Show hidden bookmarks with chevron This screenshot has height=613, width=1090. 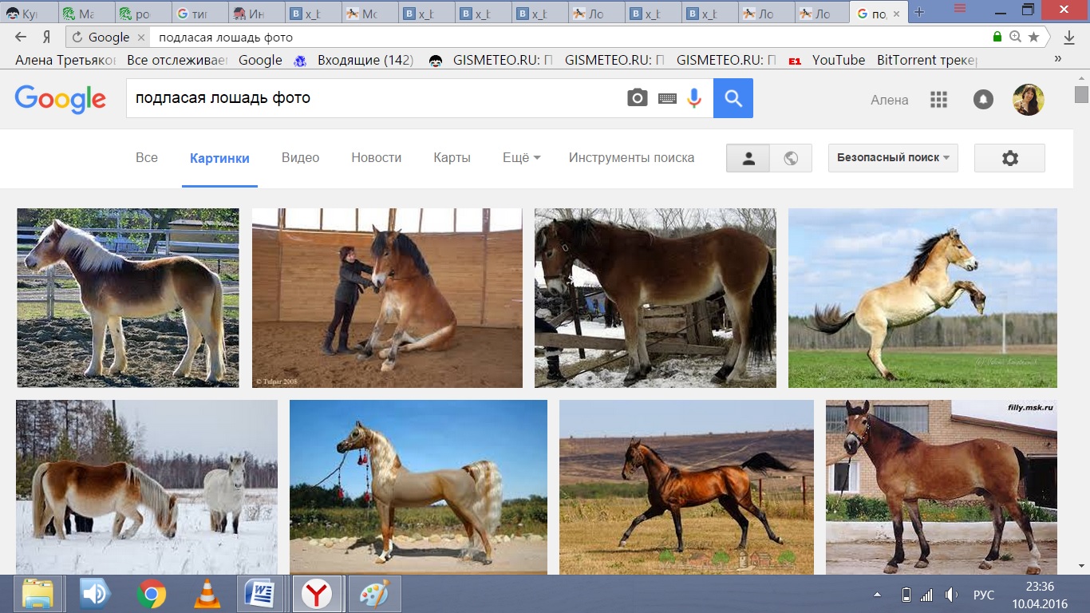click(x=1058, y=59)
